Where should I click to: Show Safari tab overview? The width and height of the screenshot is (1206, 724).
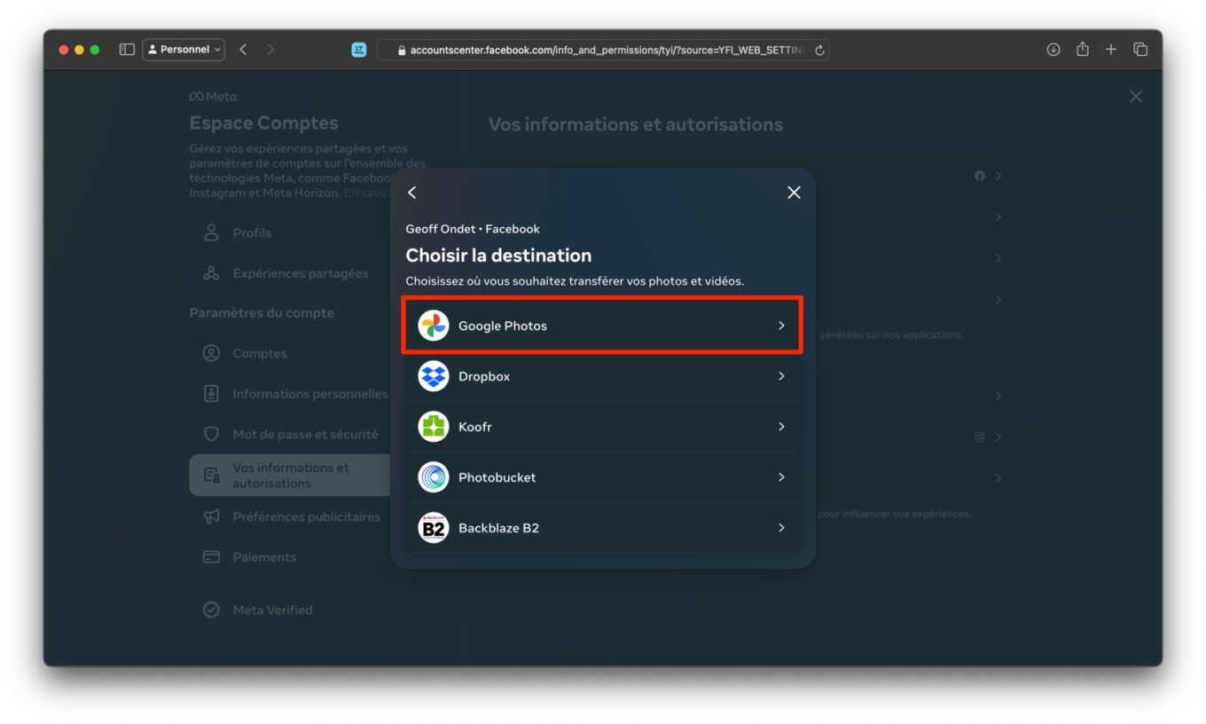click(1140, 50)
